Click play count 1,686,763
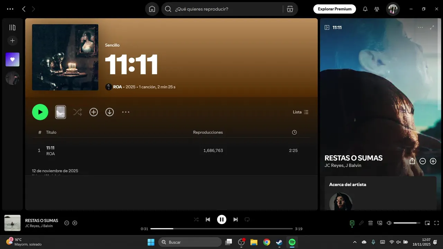Screen dimensions: 443x249 pyautogui.click(x=213, y=150)
